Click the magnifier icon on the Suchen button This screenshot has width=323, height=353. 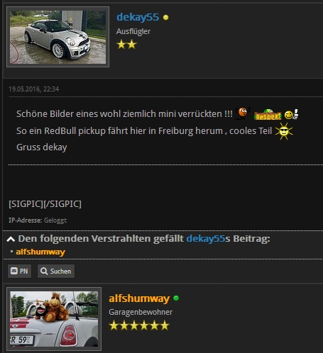(x=44, y=271)
